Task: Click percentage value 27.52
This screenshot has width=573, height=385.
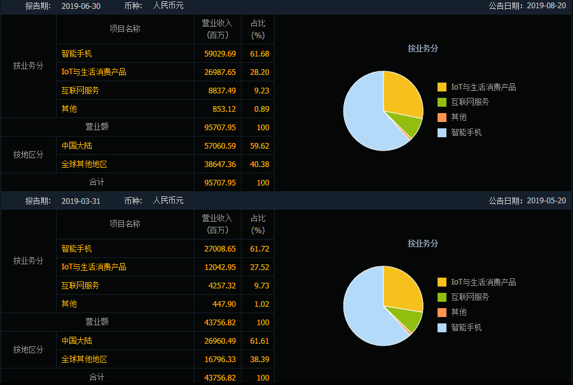Action: (x=259, y=267)
